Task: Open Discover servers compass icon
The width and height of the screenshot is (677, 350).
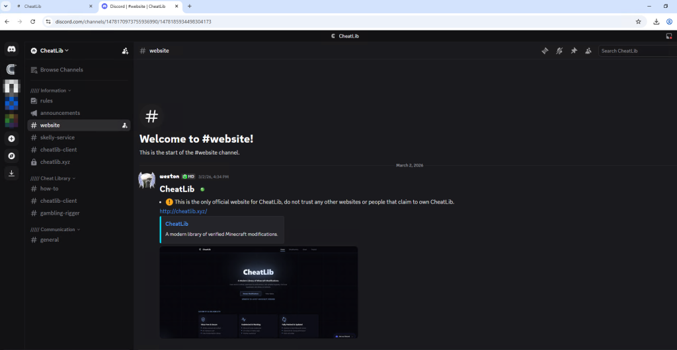Action: tap(12, 156)
